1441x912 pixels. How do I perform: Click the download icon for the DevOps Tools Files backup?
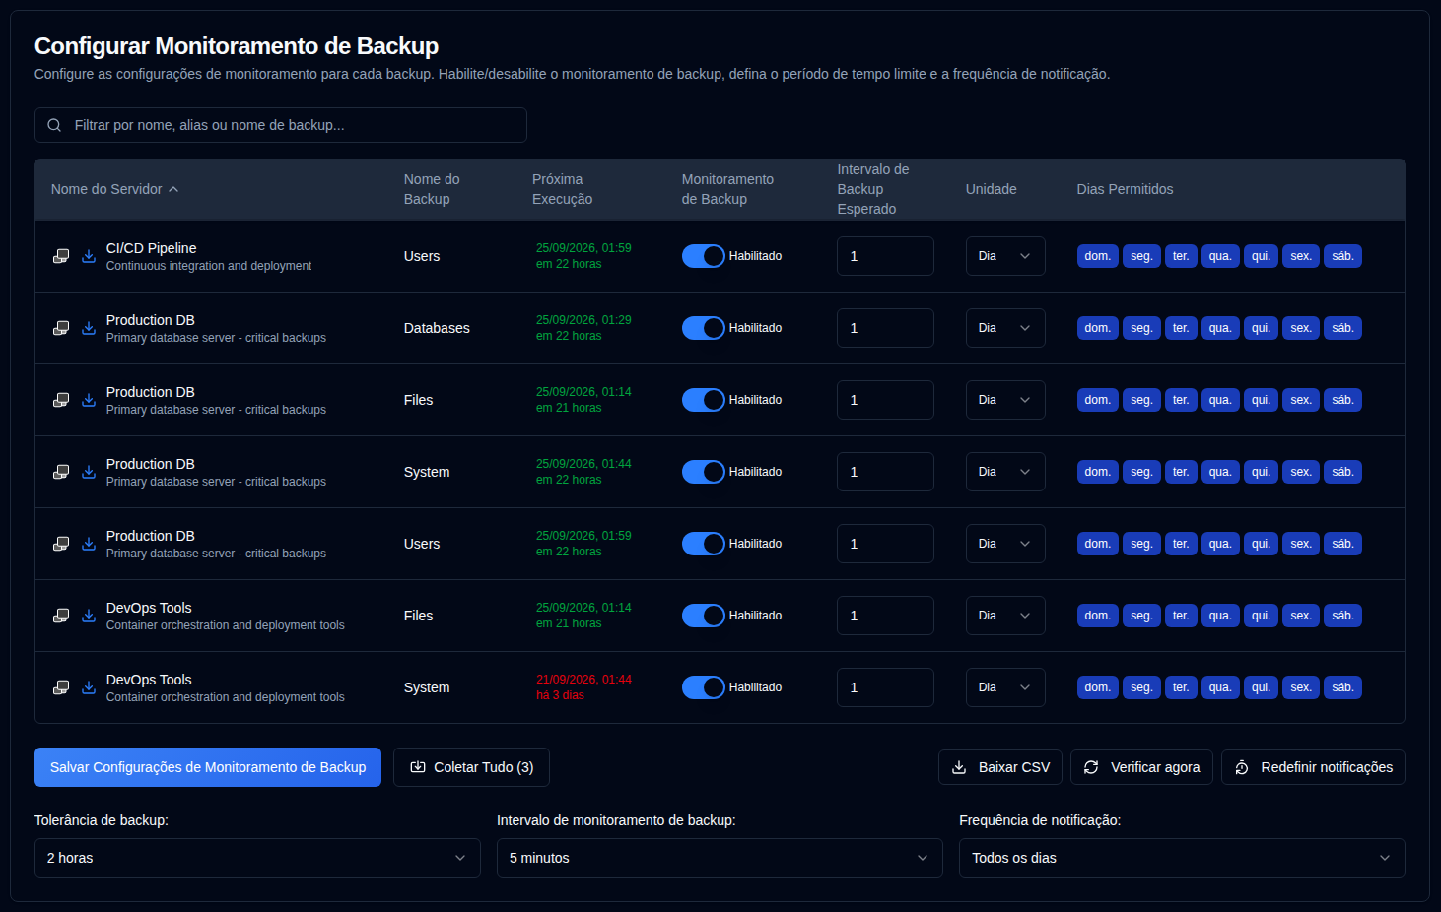pos(89,616)
